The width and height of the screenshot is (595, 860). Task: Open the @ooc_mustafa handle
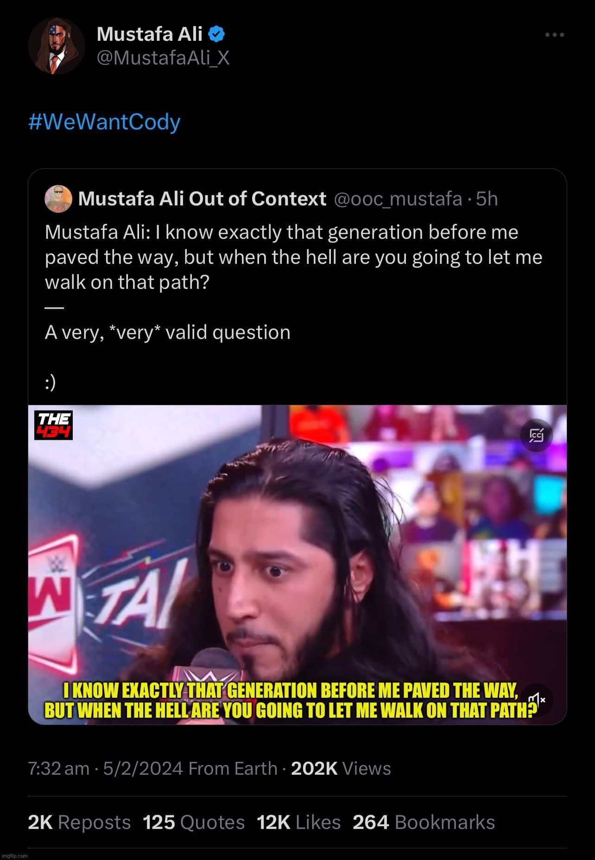pos(398,198)
